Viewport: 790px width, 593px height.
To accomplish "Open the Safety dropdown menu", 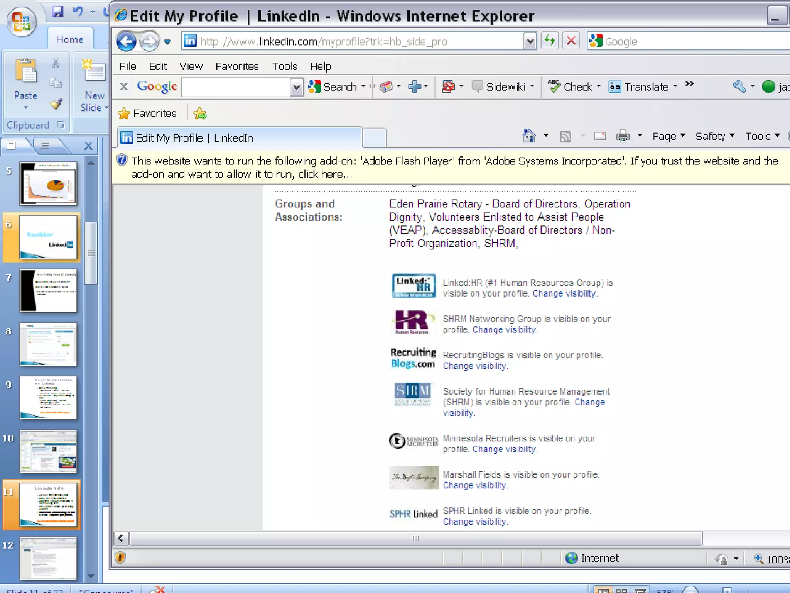I will click(714, 136).
